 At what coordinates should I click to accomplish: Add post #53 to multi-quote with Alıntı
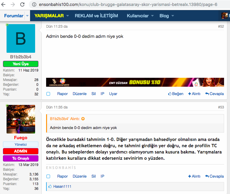coord(194,176)
